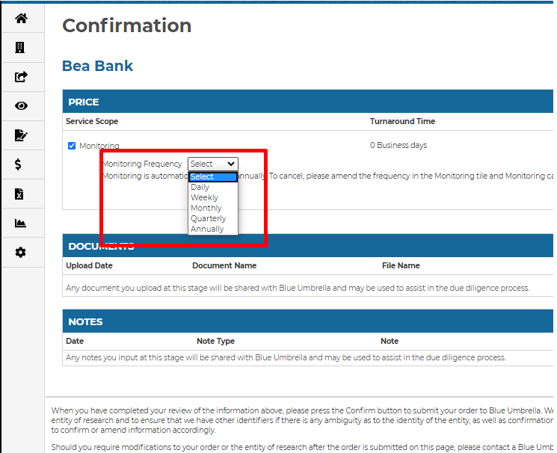Click the share/export sidebar icon
This screenshot has width=557, height=453.
point(21,77)
